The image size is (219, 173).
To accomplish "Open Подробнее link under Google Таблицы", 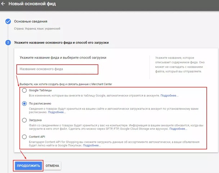I will (x=169, y=96).
